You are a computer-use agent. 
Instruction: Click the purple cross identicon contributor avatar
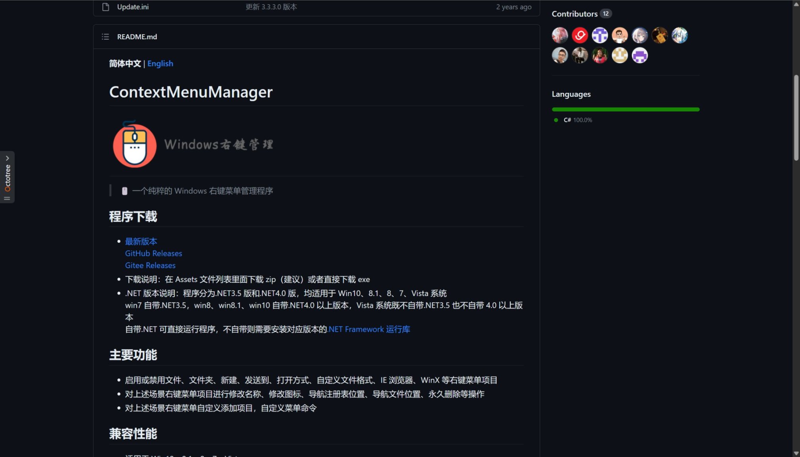tap(599, 35)
